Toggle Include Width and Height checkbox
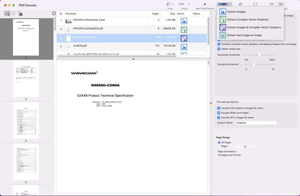The height and width of the screenshot is (196, 300). (219, 113)
